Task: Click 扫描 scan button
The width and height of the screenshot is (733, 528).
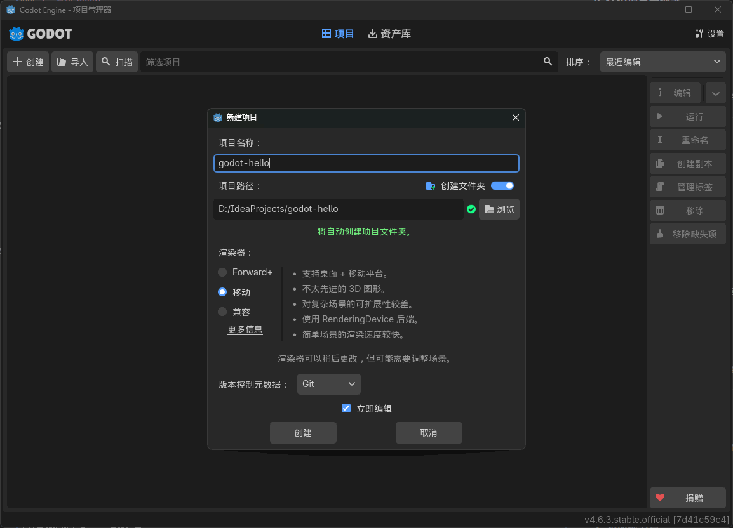Action: pos(117,62)
